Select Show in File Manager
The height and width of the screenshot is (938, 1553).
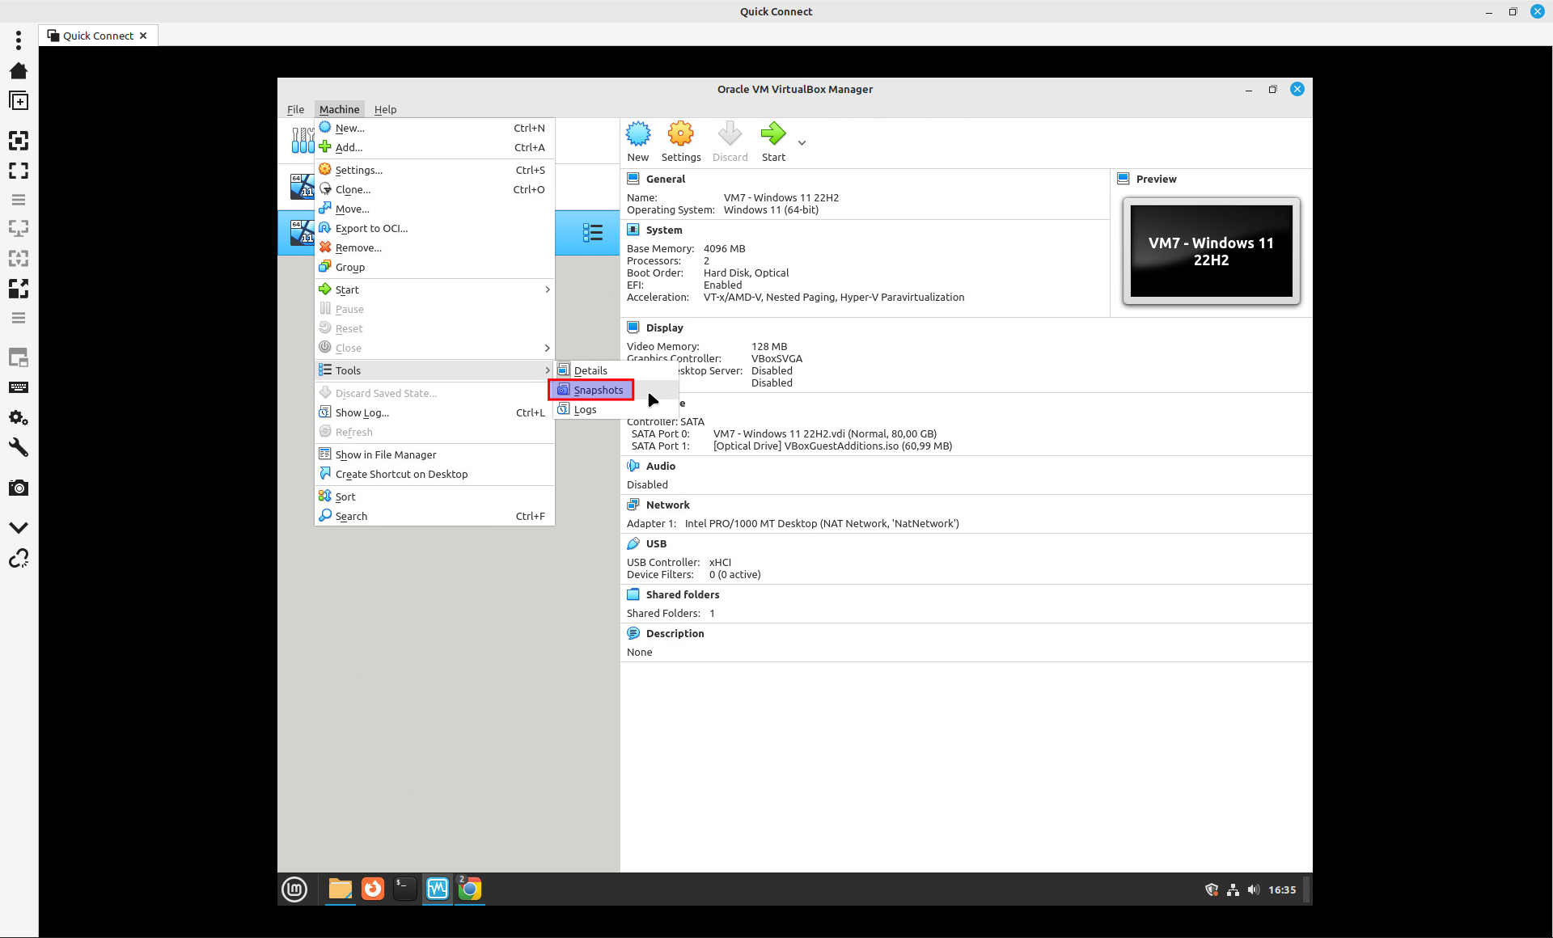tap(434, 454)
